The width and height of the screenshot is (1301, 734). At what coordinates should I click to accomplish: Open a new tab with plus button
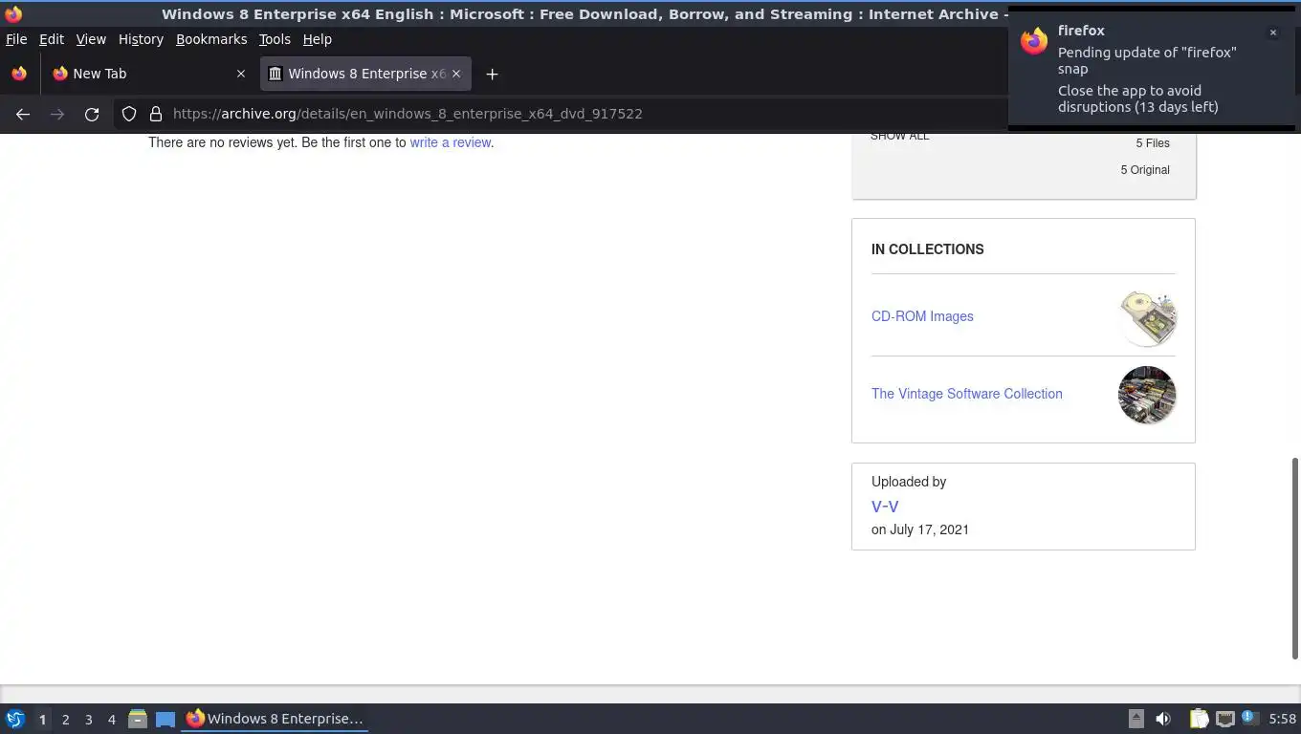[492, 74]
